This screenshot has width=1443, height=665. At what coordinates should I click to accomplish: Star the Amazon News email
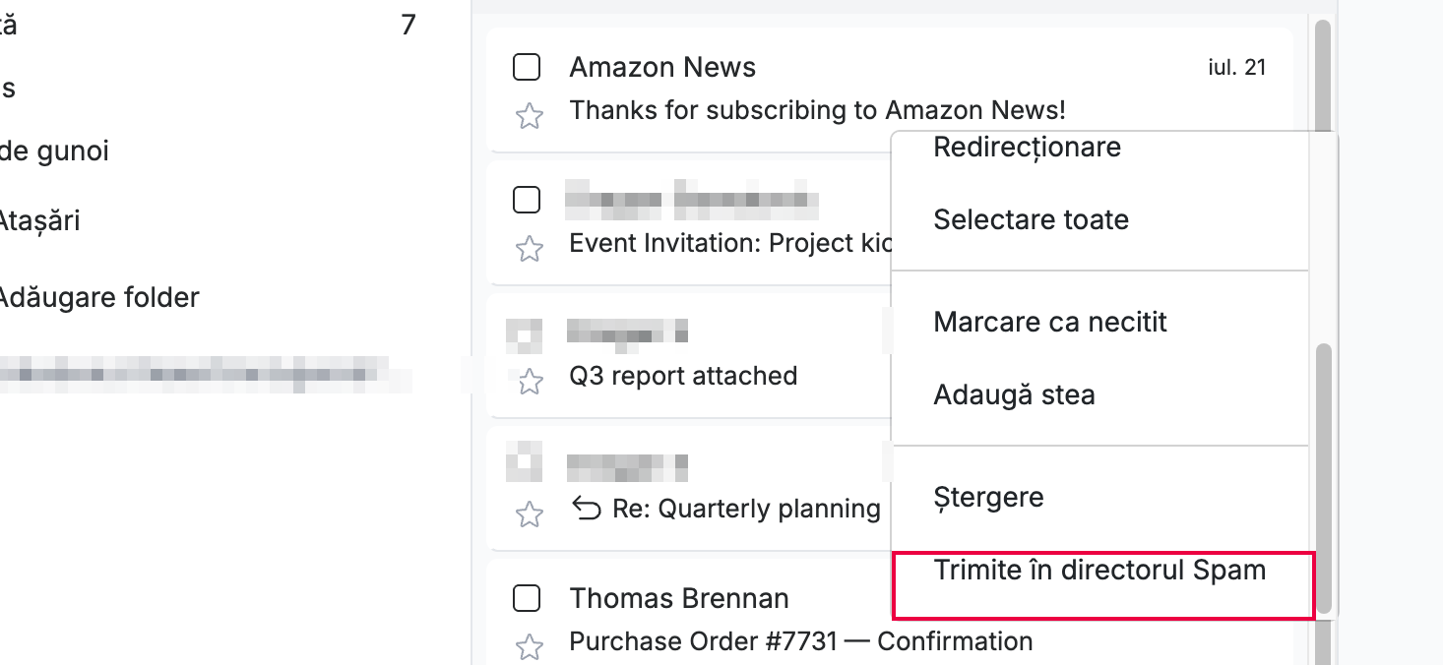(x=530, y=117)
